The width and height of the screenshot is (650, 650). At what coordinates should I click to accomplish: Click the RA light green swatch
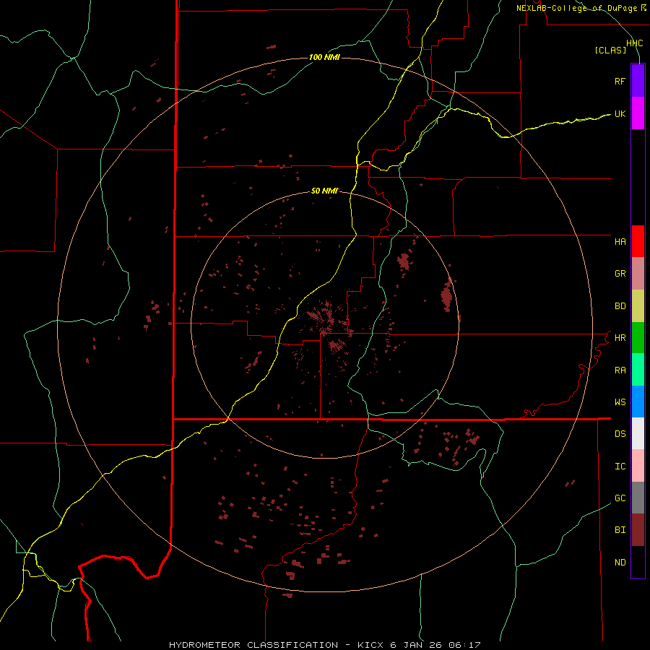(638, 370)
